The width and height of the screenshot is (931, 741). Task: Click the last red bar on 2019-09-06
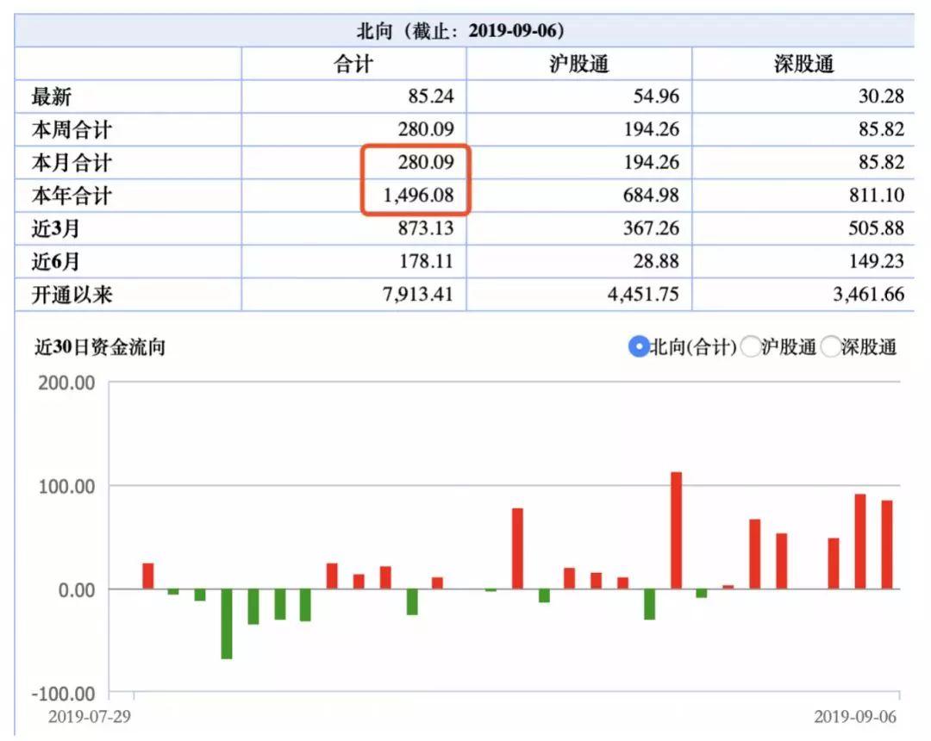pyautogui.click(x=887, y=545)
